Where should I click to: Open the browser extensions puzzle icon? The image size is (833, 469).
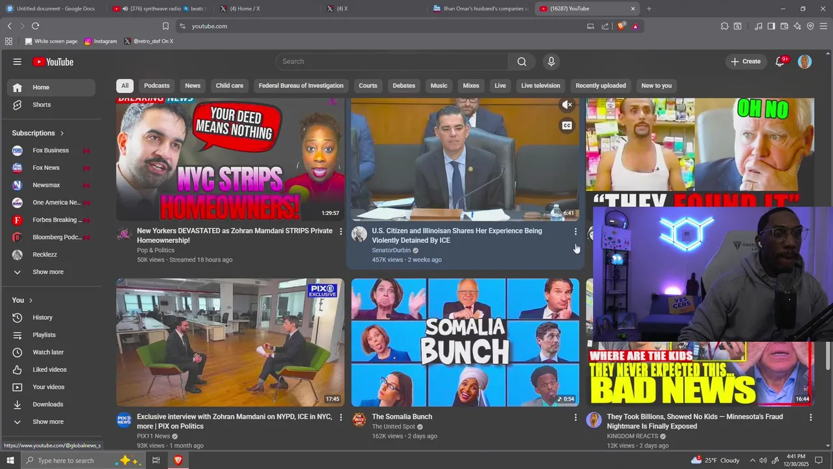click(724, 26)
